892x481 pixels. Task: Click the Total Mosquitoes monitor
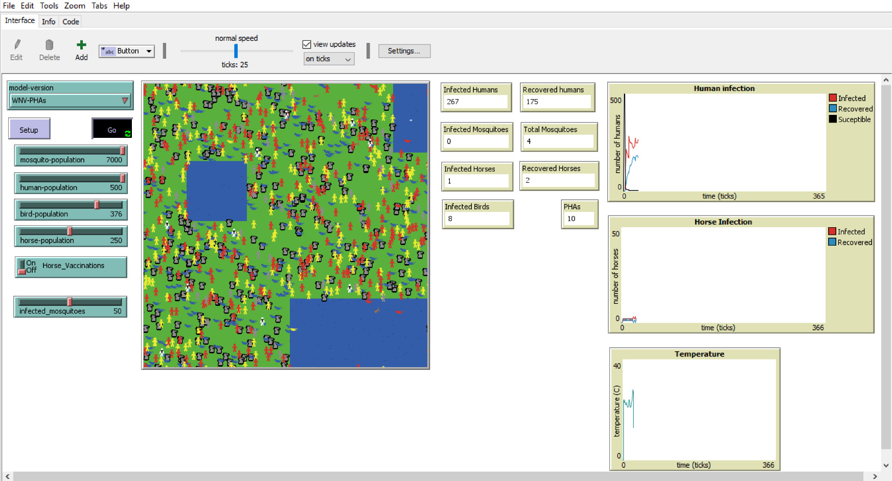pos(559,136)
